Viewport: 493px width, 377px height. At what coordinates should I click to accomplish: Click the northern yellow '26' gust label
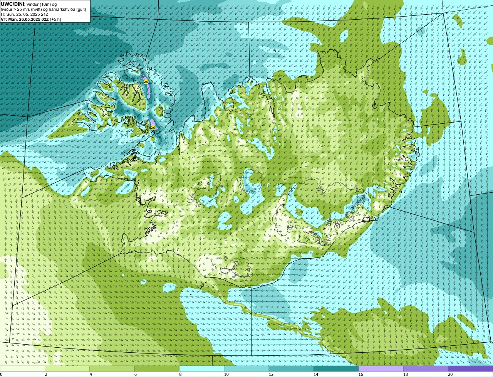tap(146, 82)
